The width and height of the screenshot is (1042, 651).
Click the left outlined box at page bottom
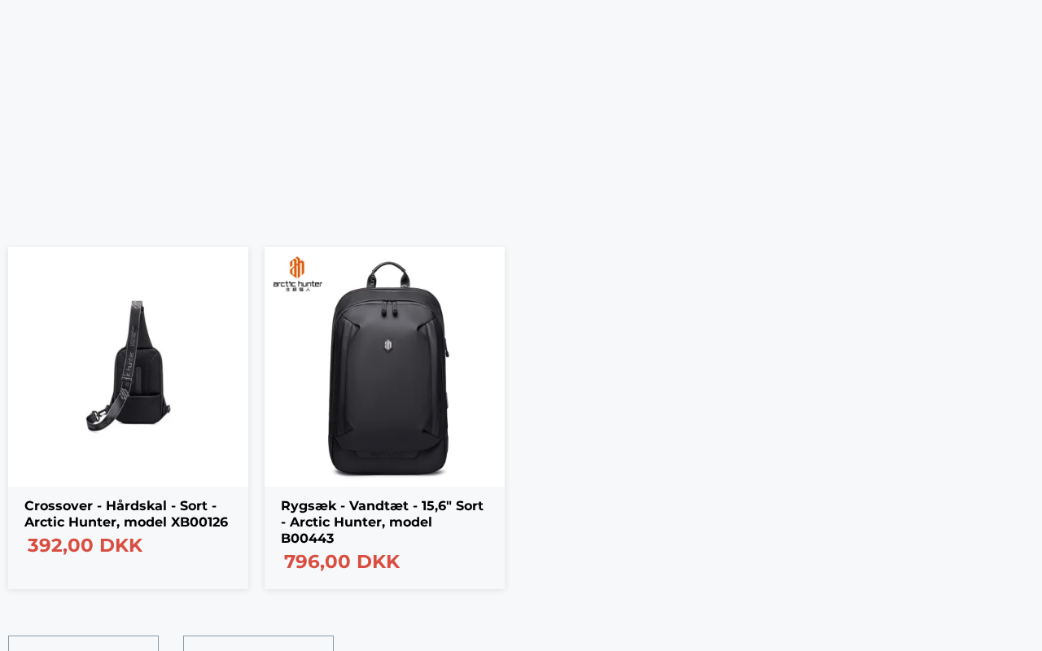tap(83, 644)
